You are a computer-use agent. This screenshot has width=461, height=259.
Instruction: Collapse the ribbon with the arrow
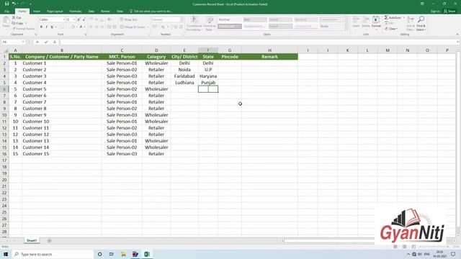tap(457, 35)
